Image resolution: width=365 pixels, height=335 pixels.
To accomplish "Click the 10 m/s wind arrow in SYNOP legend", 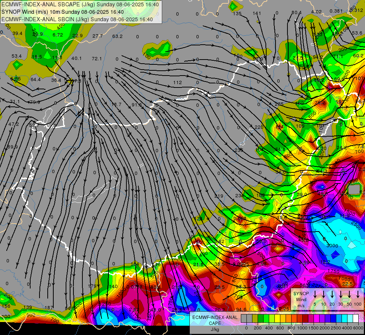I will [x=323, y=294].
